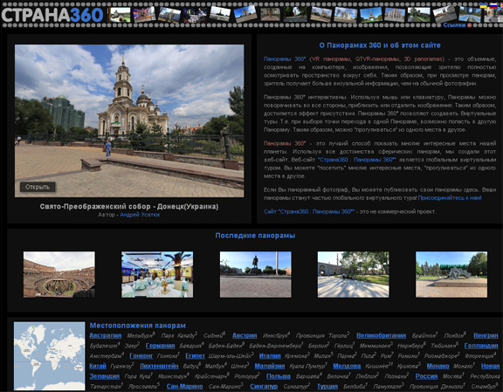Switch language via the Russian flag icon
The image size is (503, 392).
(x=493, y=5)
